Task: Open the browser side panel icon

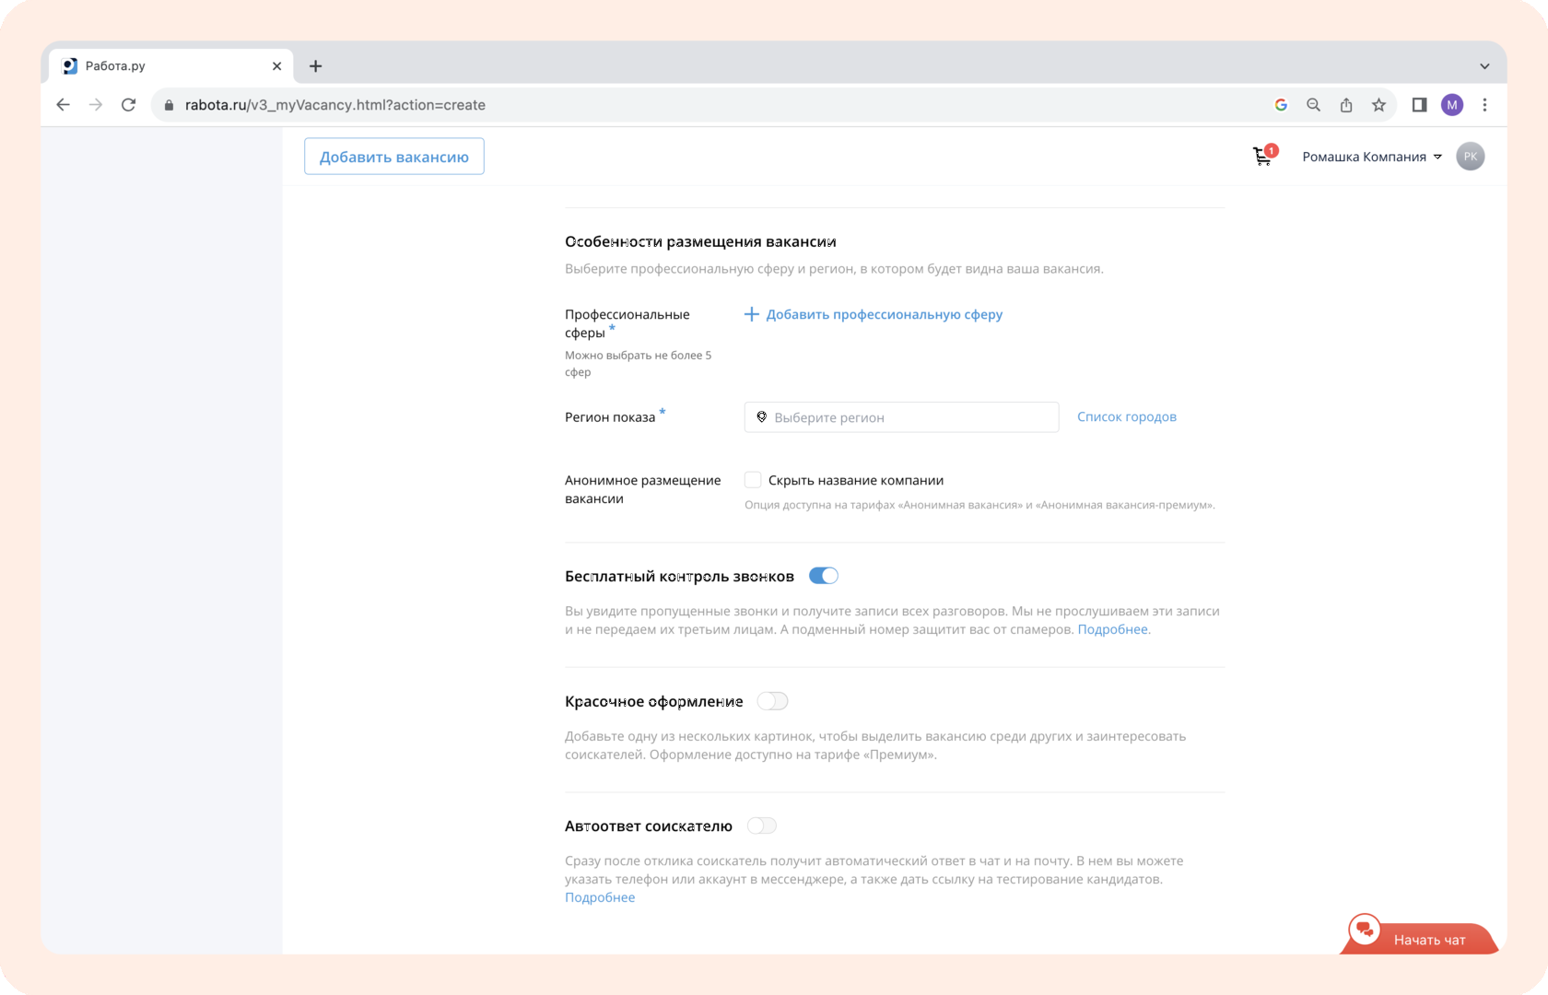Action: point(1419,105)
